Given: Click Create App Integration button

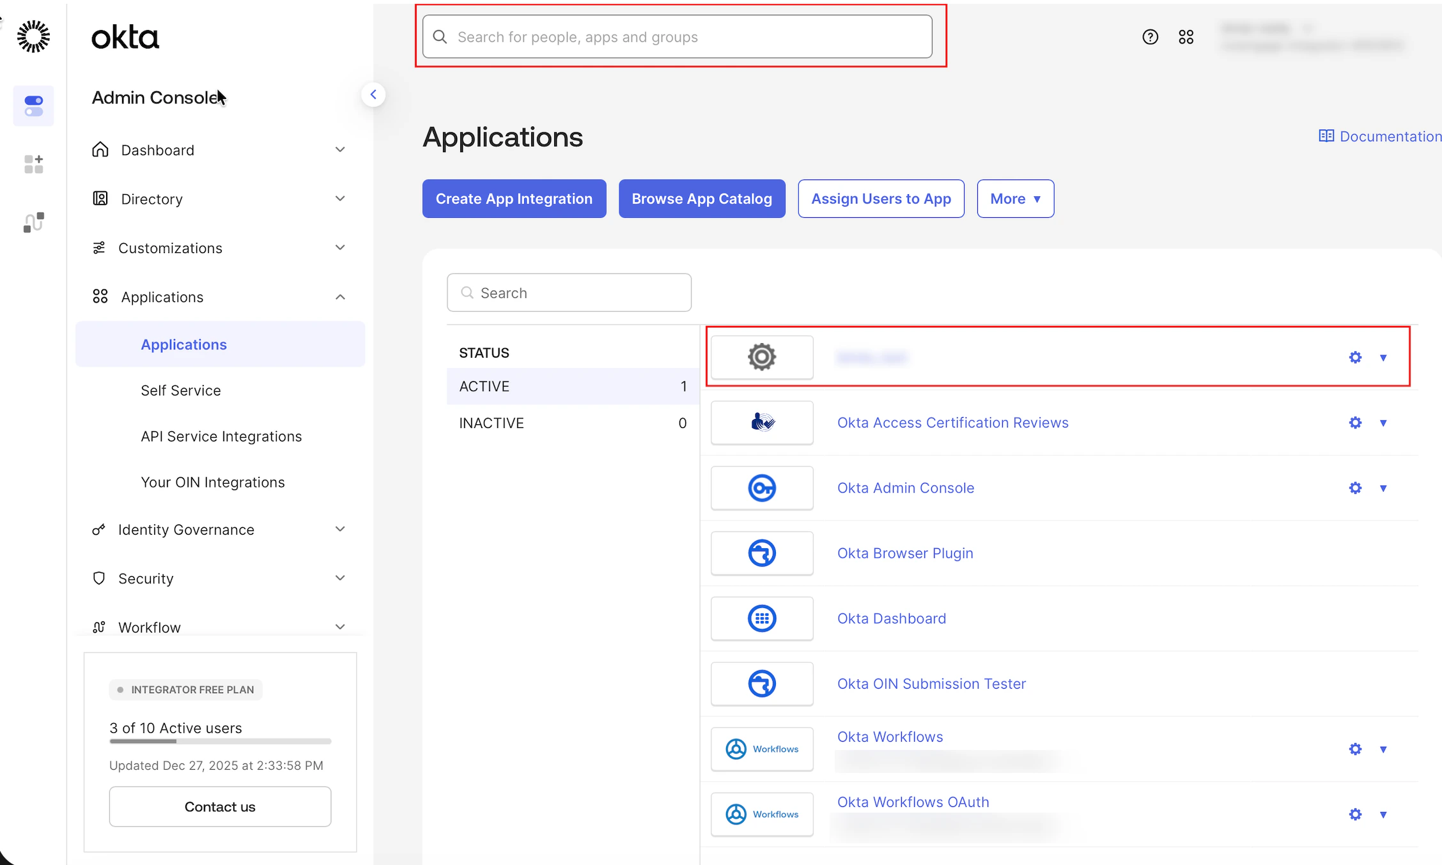Looking at the screenshot, I should (513, 199).
